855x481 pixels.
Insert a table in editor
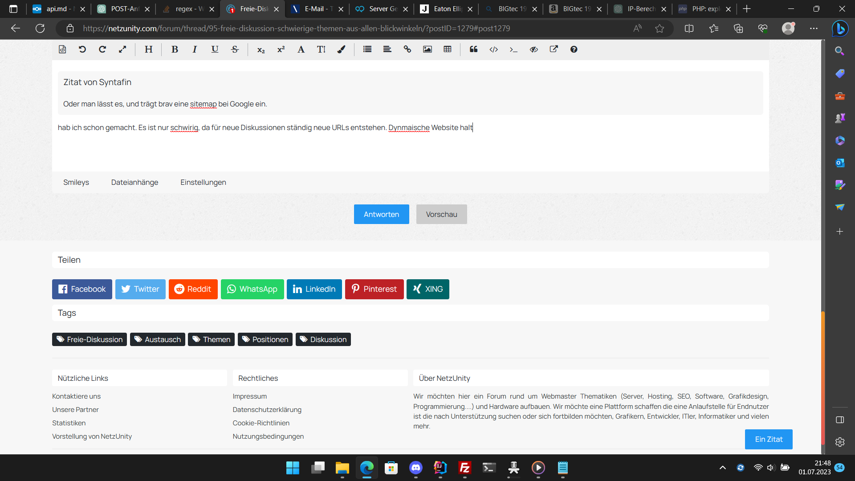click(448, 49)
